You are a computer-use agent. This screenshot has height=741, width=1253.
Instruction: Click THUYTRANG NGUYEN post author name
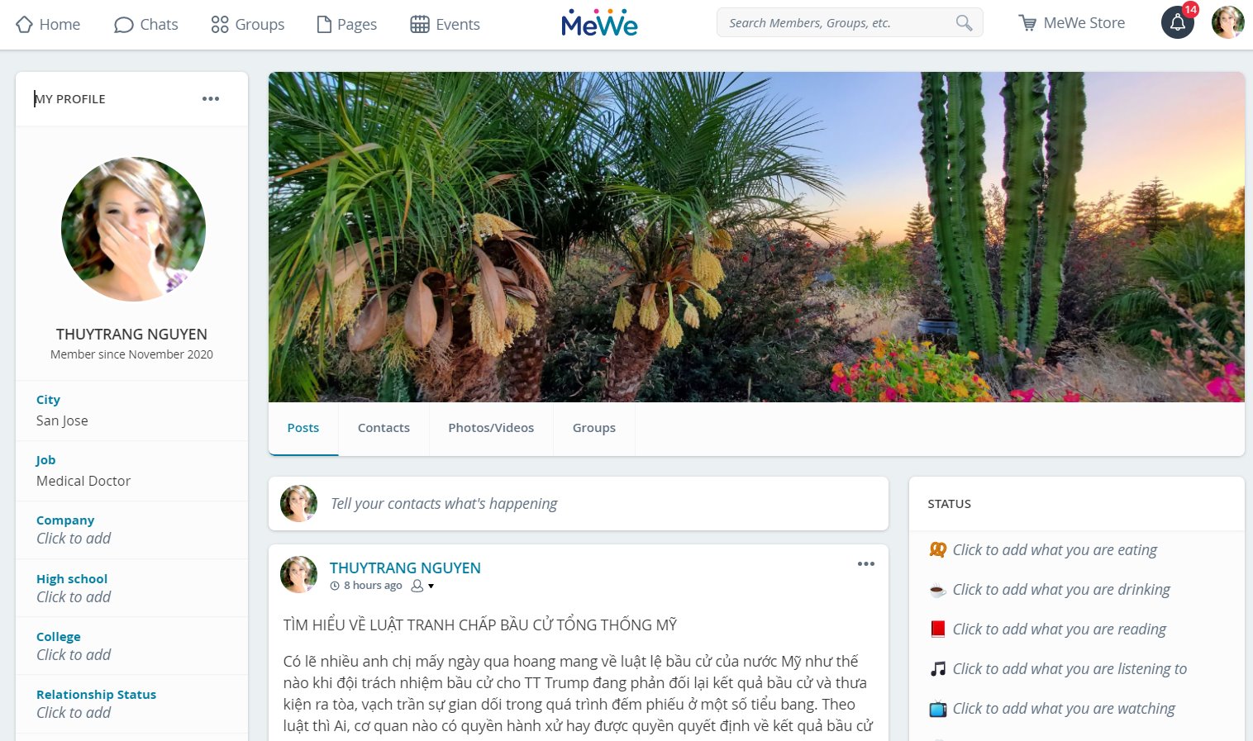click(405, 568)
